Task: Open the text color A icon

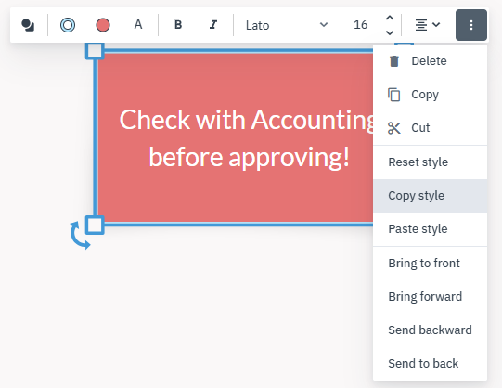Action: pyautogui.click(x=138, y=25)
